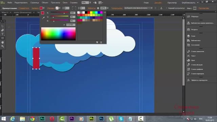Open the Файл (File) menu
The height and width of the screenshot is (122, 217).
pos(9,3)
